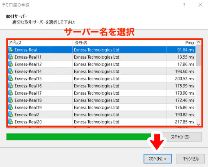This screenshot has height=167, width=208.
Task: Click server icon beside Exness-Real19
Action: point(10,107)
